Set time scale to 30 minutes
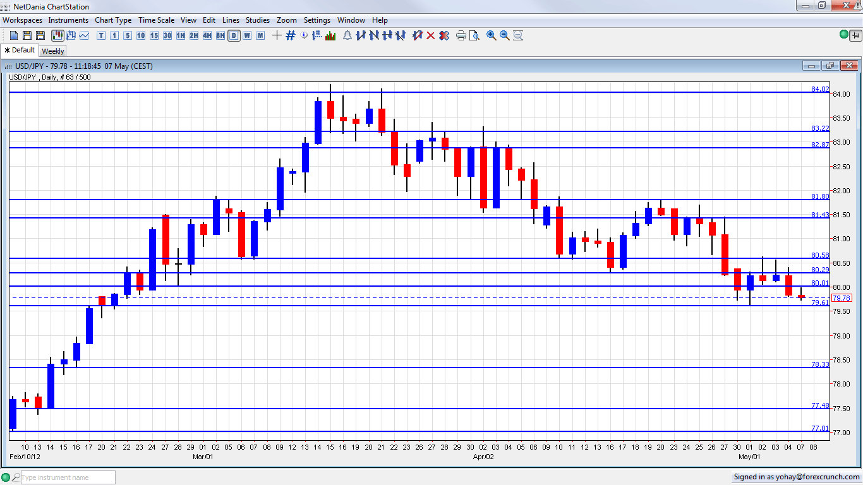 coord(167,35)
